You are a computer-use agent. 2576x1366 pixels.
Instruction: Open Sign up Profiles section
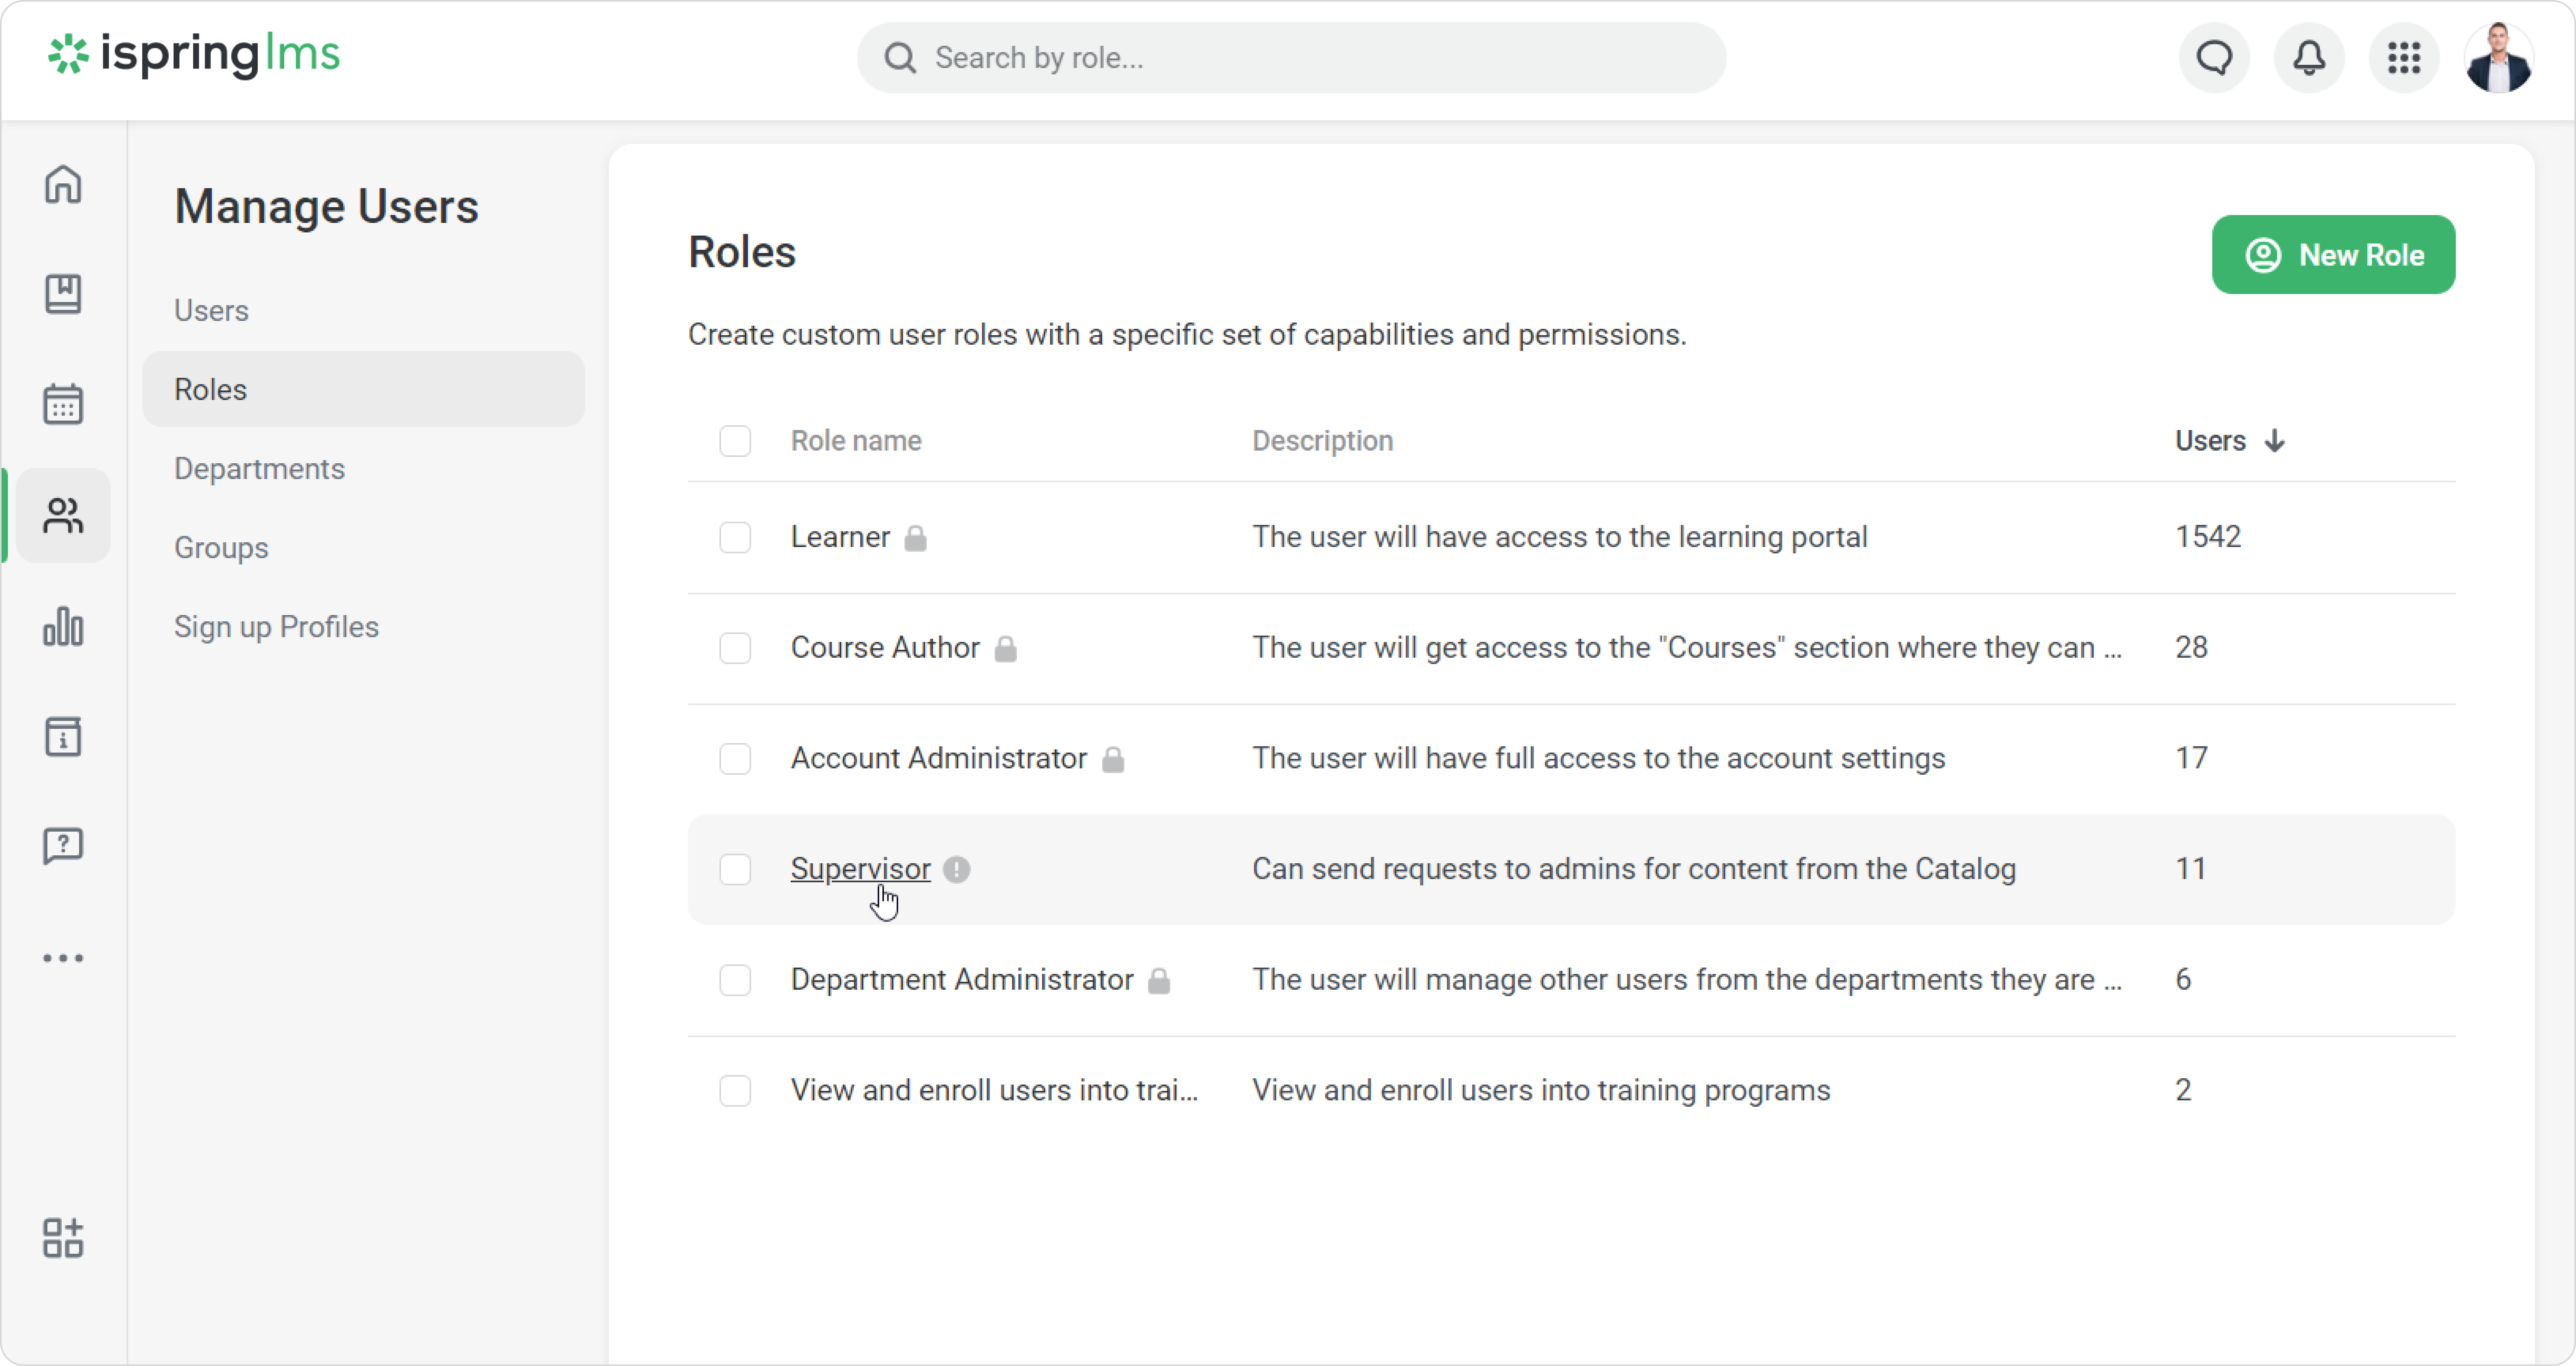[x=276, y=627]
